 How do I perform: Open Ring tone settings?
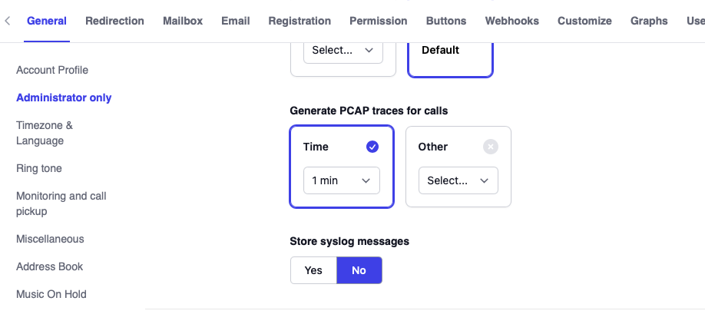(x=39, y=168)
